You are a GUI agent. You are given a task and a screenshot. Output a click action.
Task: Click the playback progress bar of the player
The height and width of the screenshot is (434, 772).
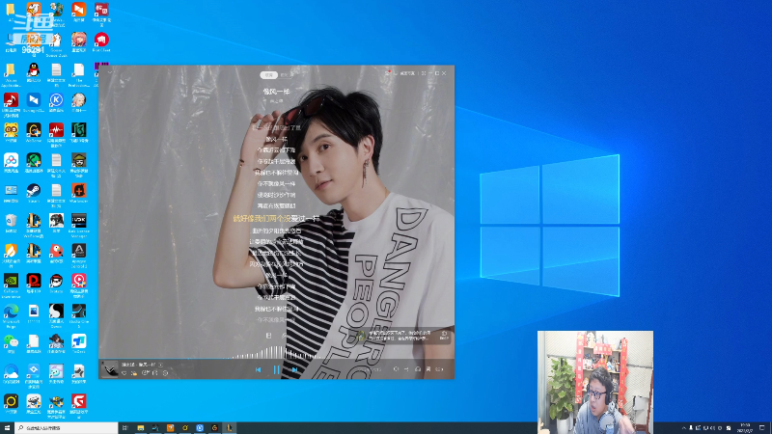(x=276, y=359)
